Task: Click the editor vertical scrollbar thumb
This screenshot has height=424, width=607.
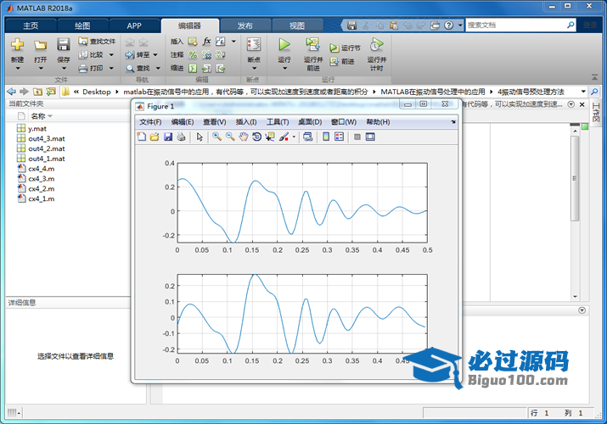Action: click(575, 178)
